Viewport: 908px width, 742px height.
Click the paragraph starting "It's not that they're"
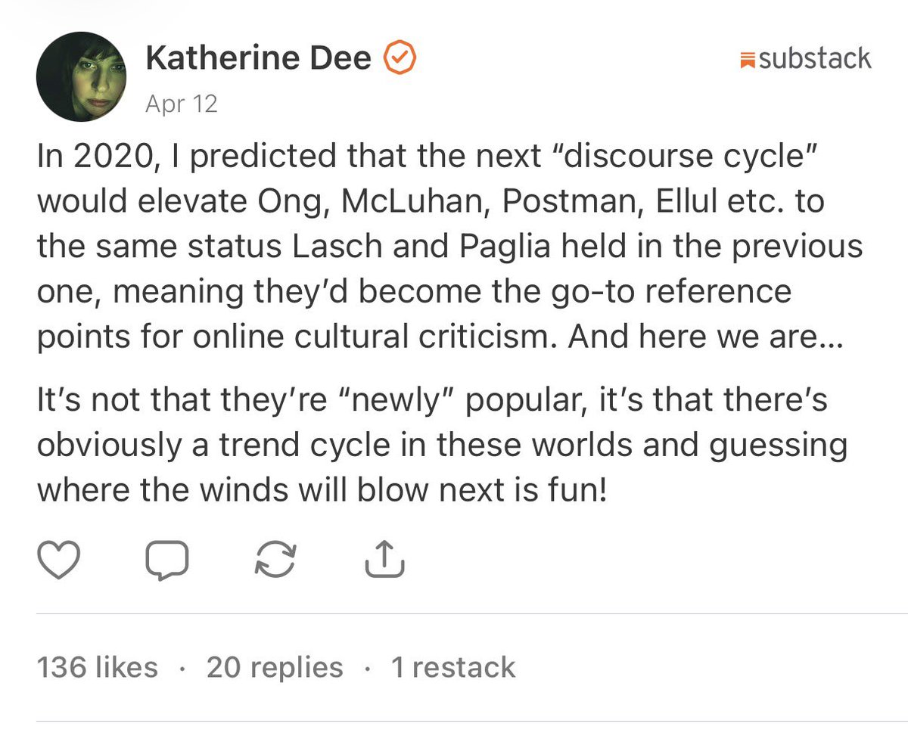coord(442,446)
